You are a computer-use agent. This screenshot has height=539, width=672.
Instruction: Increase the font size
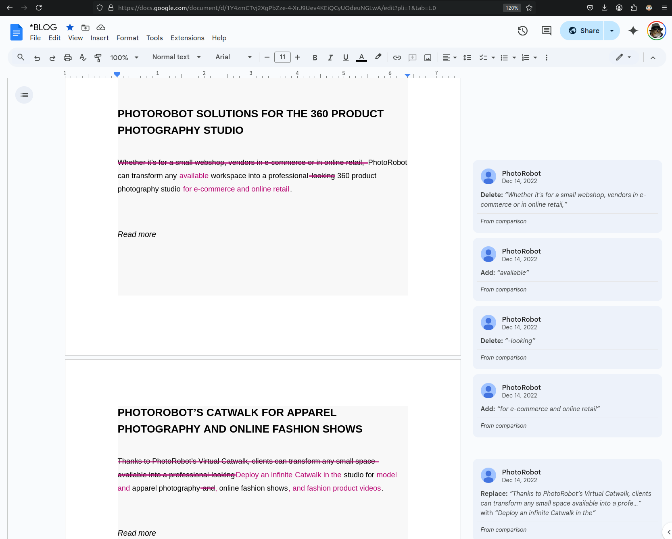tap(298, 57)
